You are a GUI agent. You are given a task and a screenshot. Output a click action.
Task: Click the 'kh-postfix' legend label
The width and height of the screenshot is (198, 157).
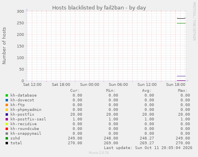pos(22,114)
